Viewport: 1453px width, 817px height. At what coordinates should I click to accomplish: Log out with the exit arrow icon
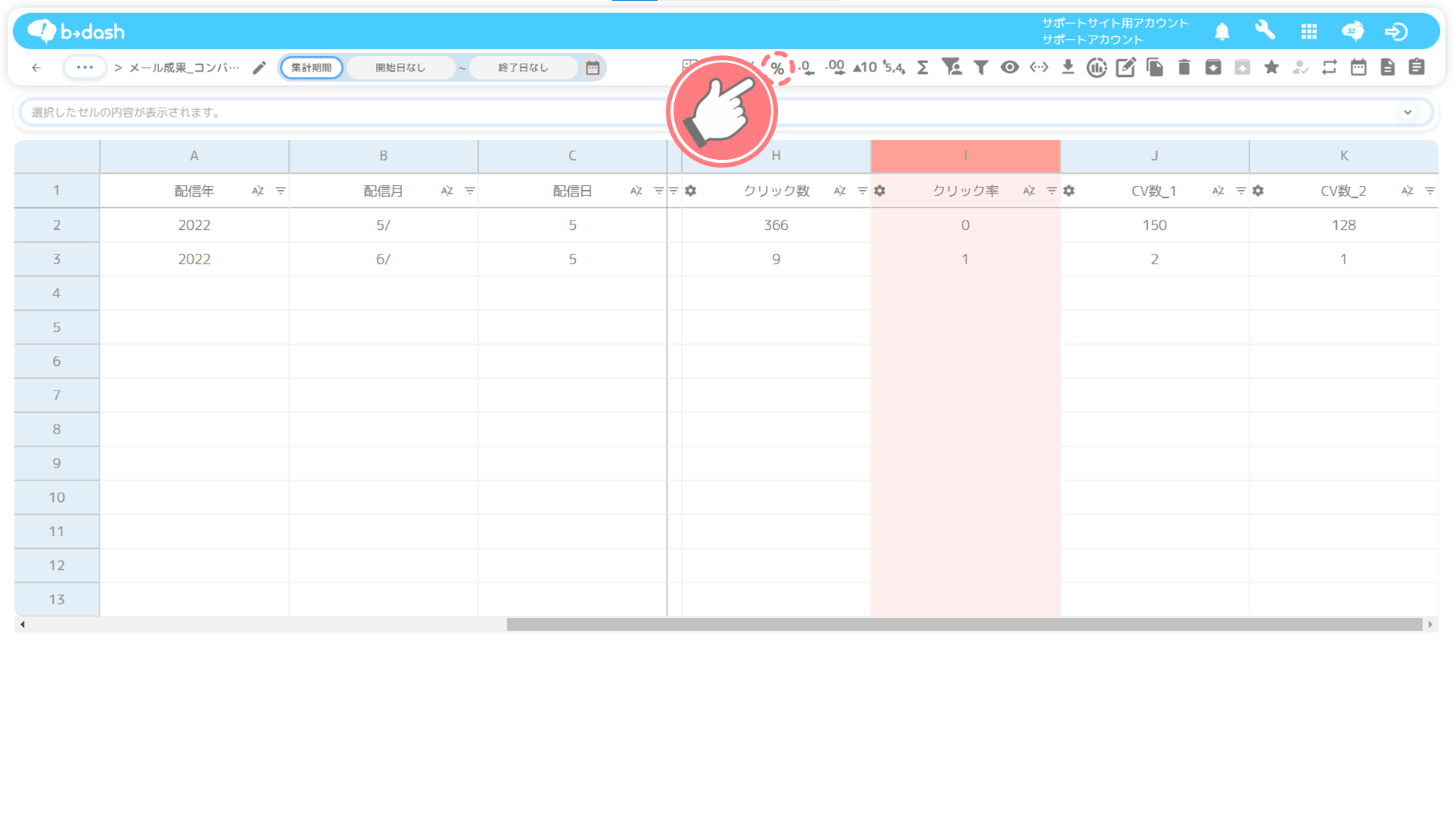(1396, 32)
